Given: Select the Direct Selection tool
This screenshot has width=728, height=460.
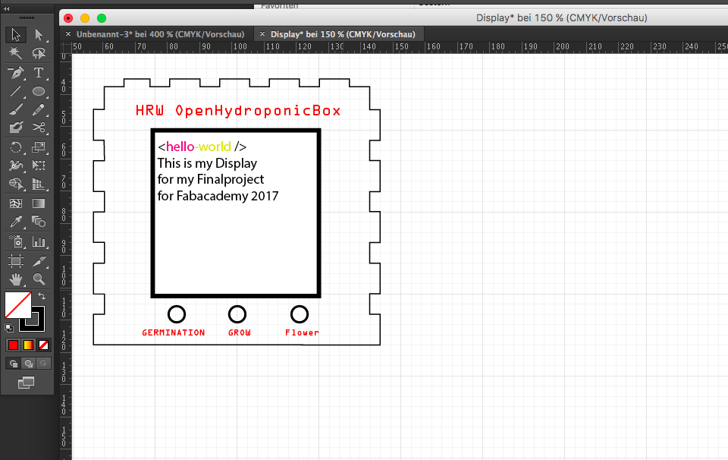Looking at the screenshot, I should (x=39, y=35).
